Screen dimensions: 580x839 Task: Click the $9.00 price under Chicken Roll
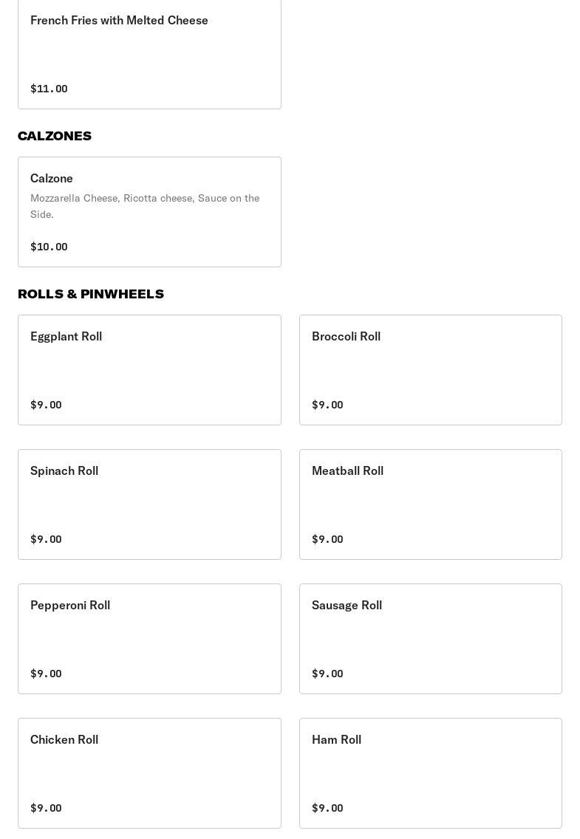point(46,808)
